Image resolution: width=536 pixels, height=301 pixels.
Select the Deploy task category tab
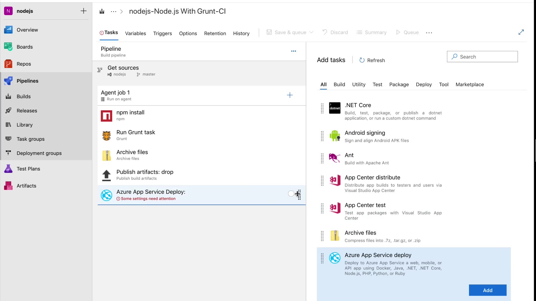click(x=423, y=84)
